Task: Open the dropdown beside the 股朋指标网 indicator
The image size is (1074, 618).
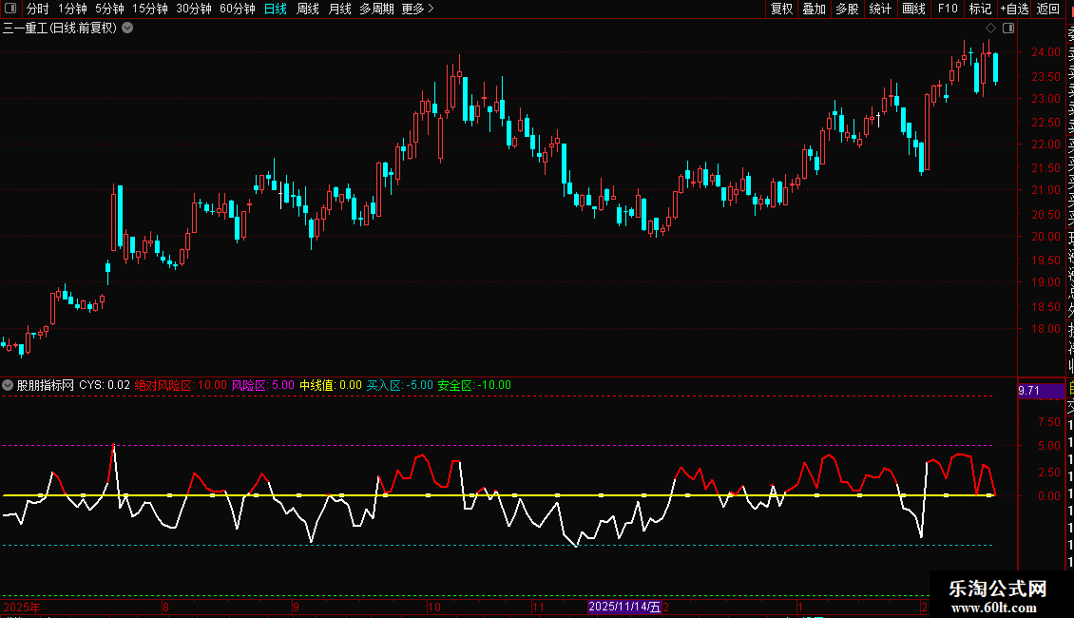Action: [x=8, y=385]
